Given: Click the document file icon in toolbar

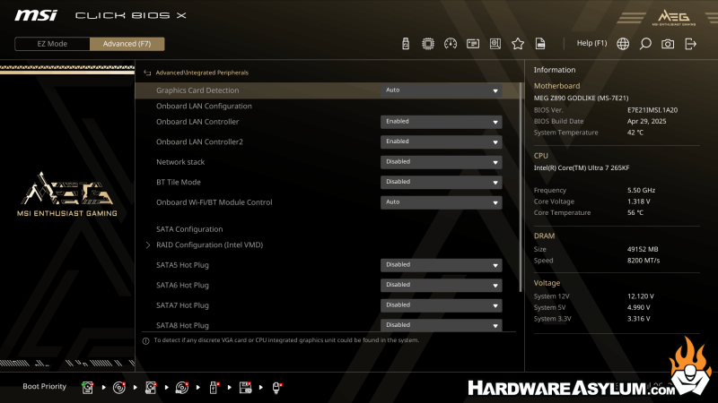Looking at the screenshot, I should pyautogui.click(x=540, y=44).
